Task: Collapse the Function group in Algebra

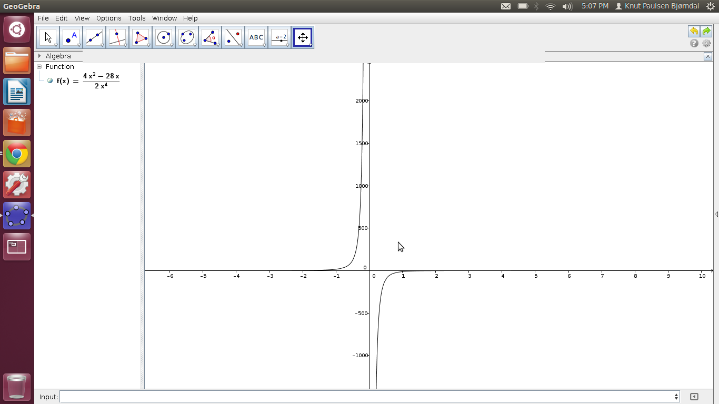Action: click(39, 67)
